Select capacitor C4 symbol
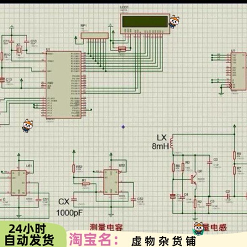 pyautogui.click(x=182, y=197)
